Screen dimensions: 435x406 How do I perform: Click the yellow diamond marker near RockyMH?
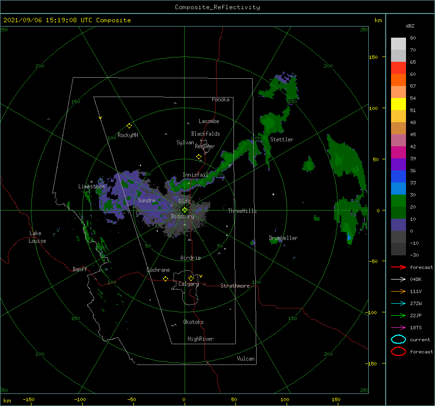(x=129, y=126)
